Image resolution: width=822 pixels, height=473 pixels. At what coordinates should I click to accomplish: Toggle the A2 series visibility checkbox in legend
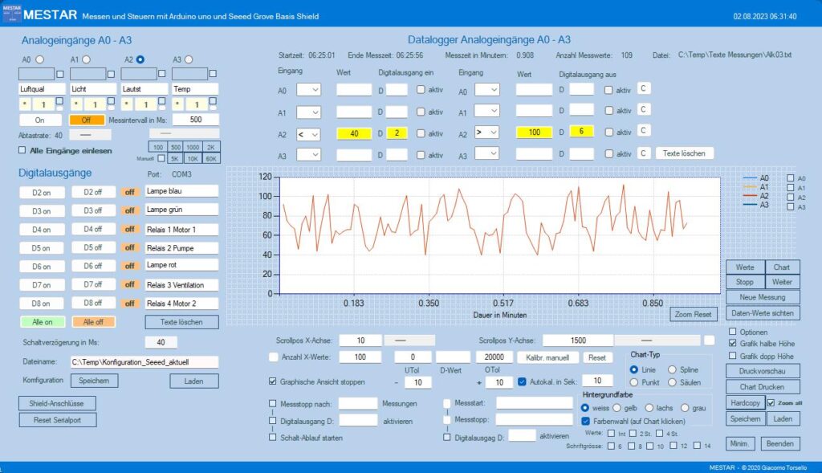[791, 198]
